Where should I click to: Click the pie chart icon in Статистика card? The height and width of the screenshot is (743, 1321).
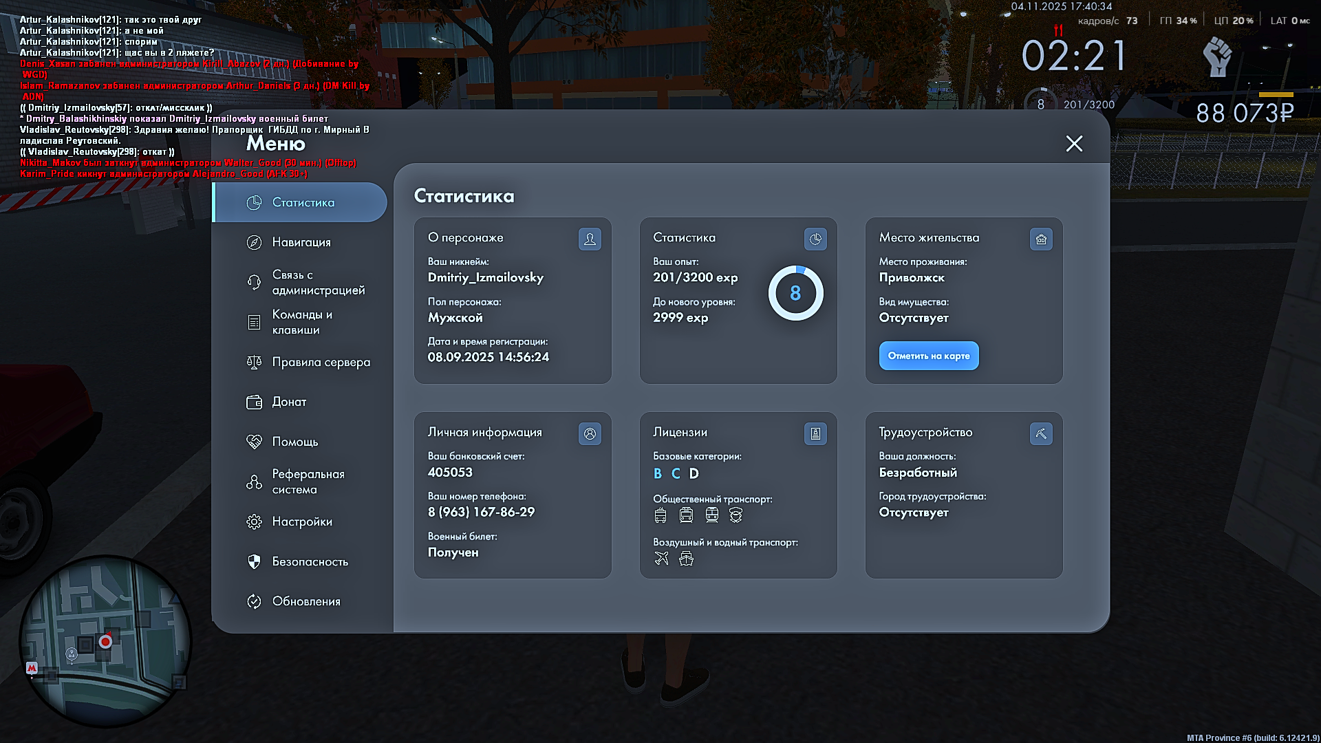[815, 239]
